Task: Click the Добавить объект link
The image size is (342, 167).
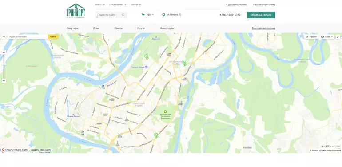Action: (236, 4)
